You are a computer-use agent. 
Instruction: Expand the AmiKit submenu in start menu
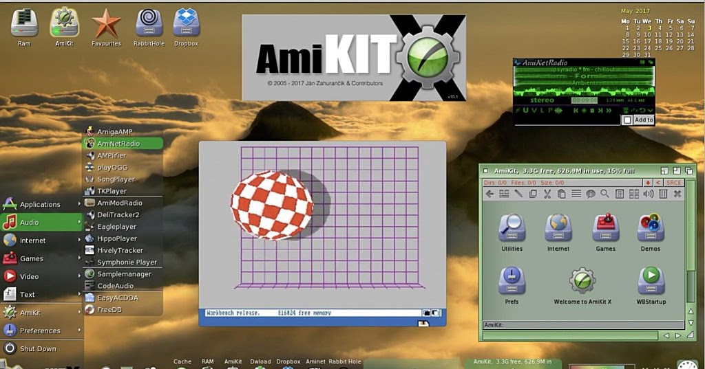pos(41,313)
